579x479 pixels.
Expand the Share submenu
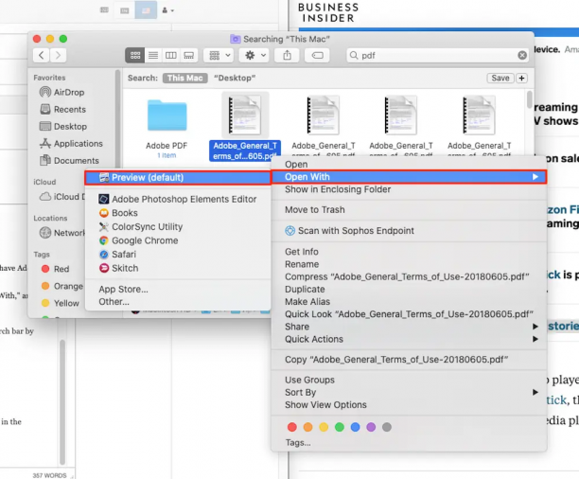click(x=409, y=327)
